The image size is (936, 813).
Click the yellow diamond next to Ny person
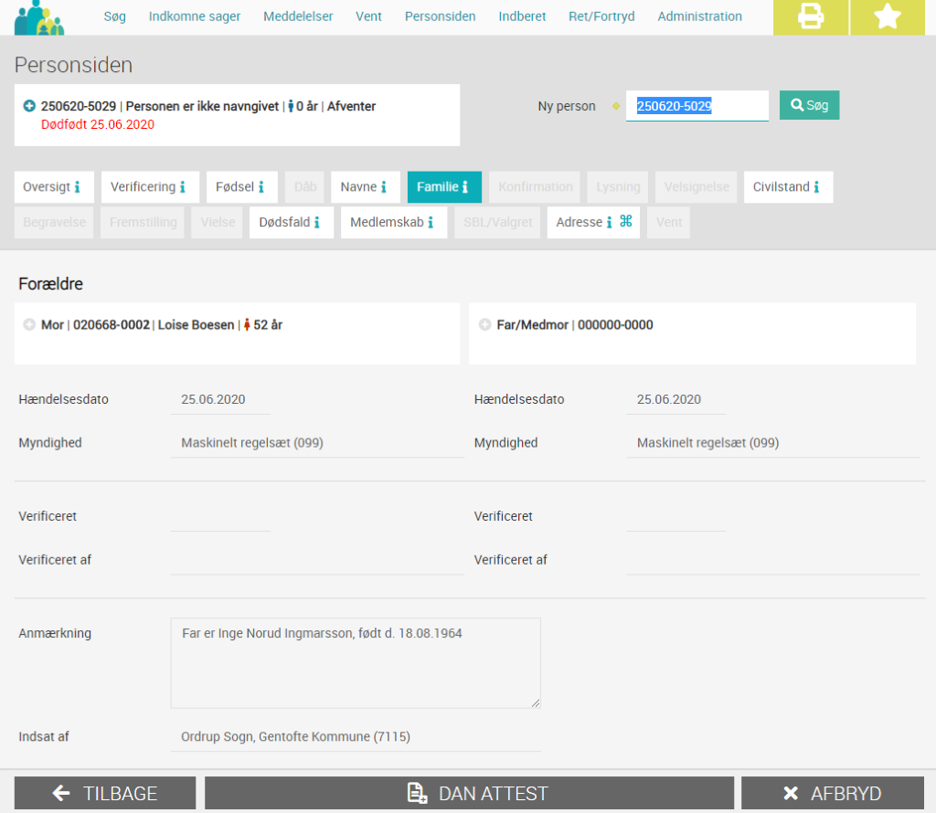pyautogui.click(x=616, y=106)
